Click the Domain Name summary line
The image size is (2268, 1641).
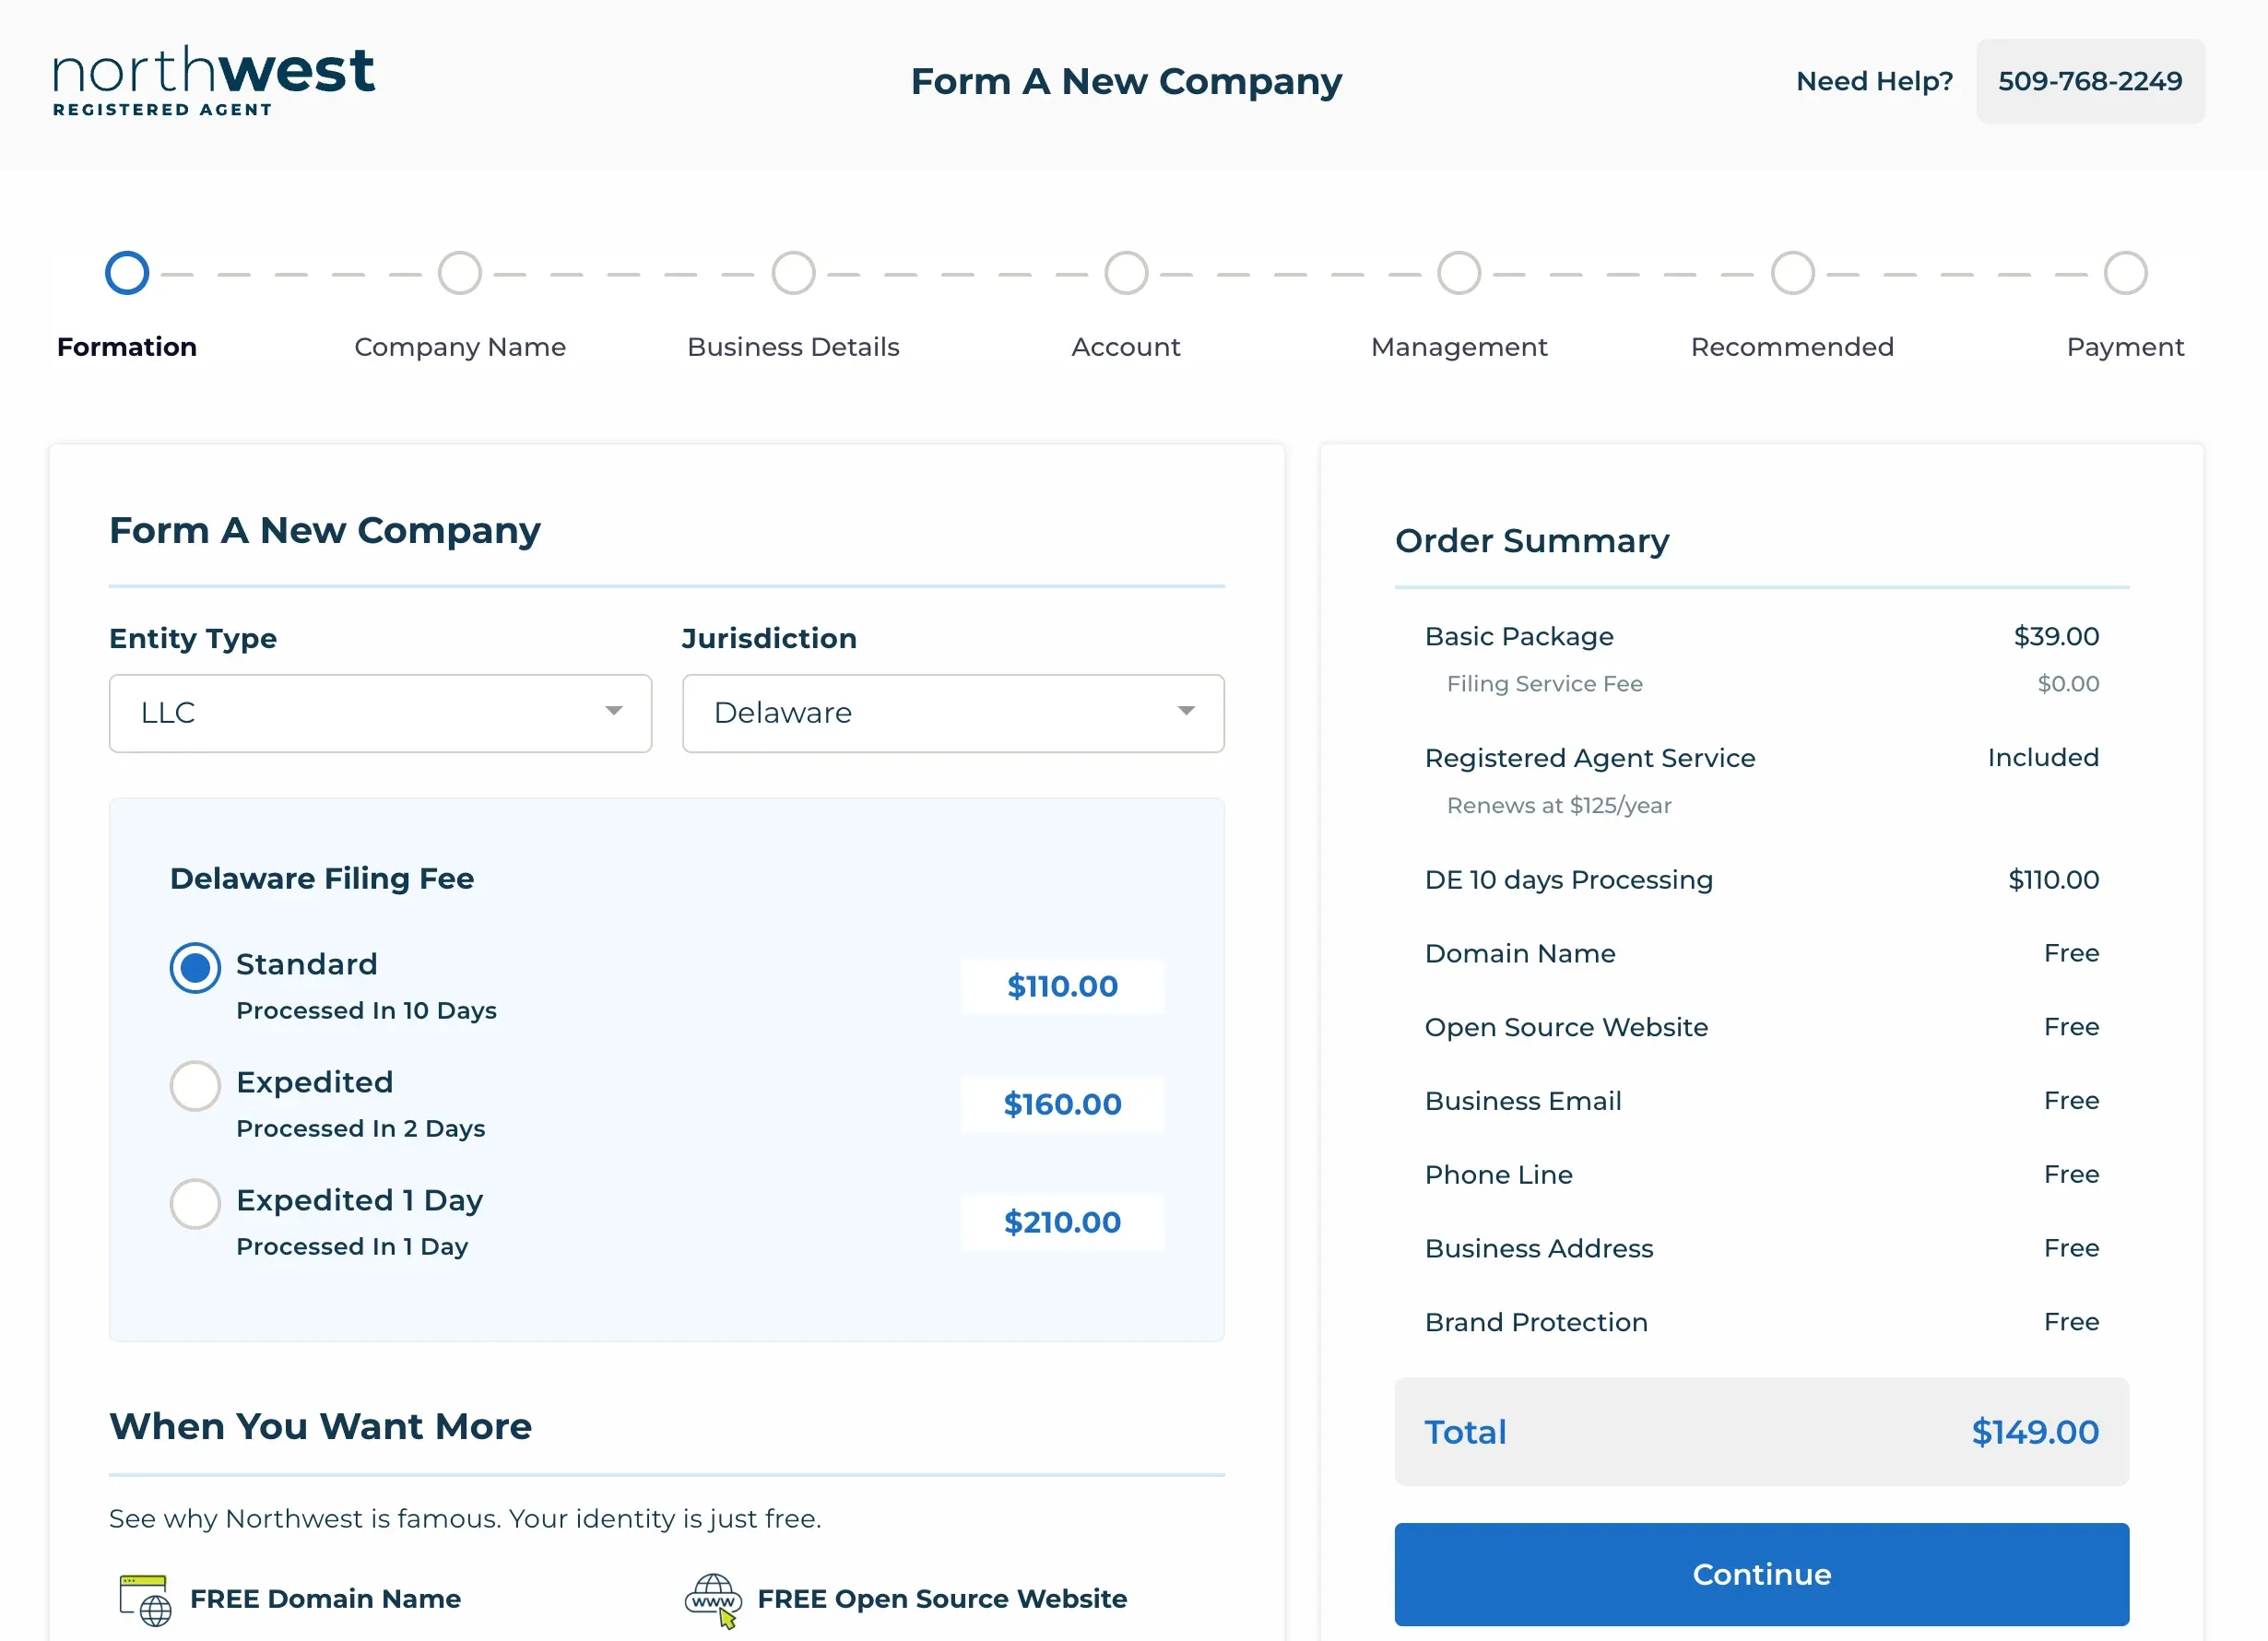tap(1761, 954)
